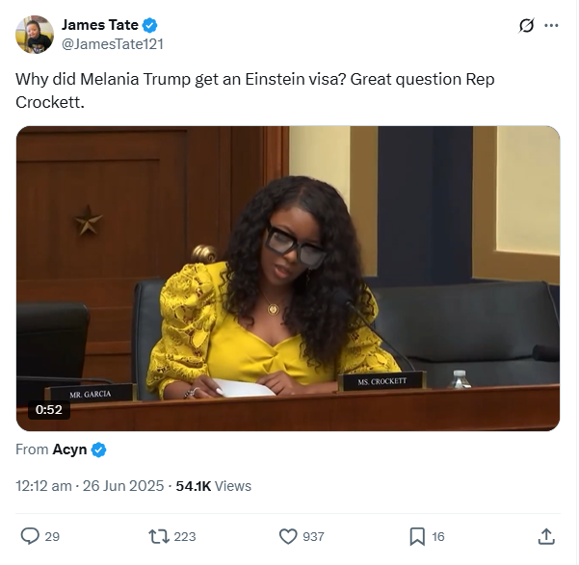579x565 pixels.
Task: Click the repost arrows icon
Action: pyautogui.click(x=158, y=536)
